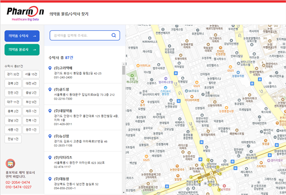Click the promotional material round icon

point(11,164)
